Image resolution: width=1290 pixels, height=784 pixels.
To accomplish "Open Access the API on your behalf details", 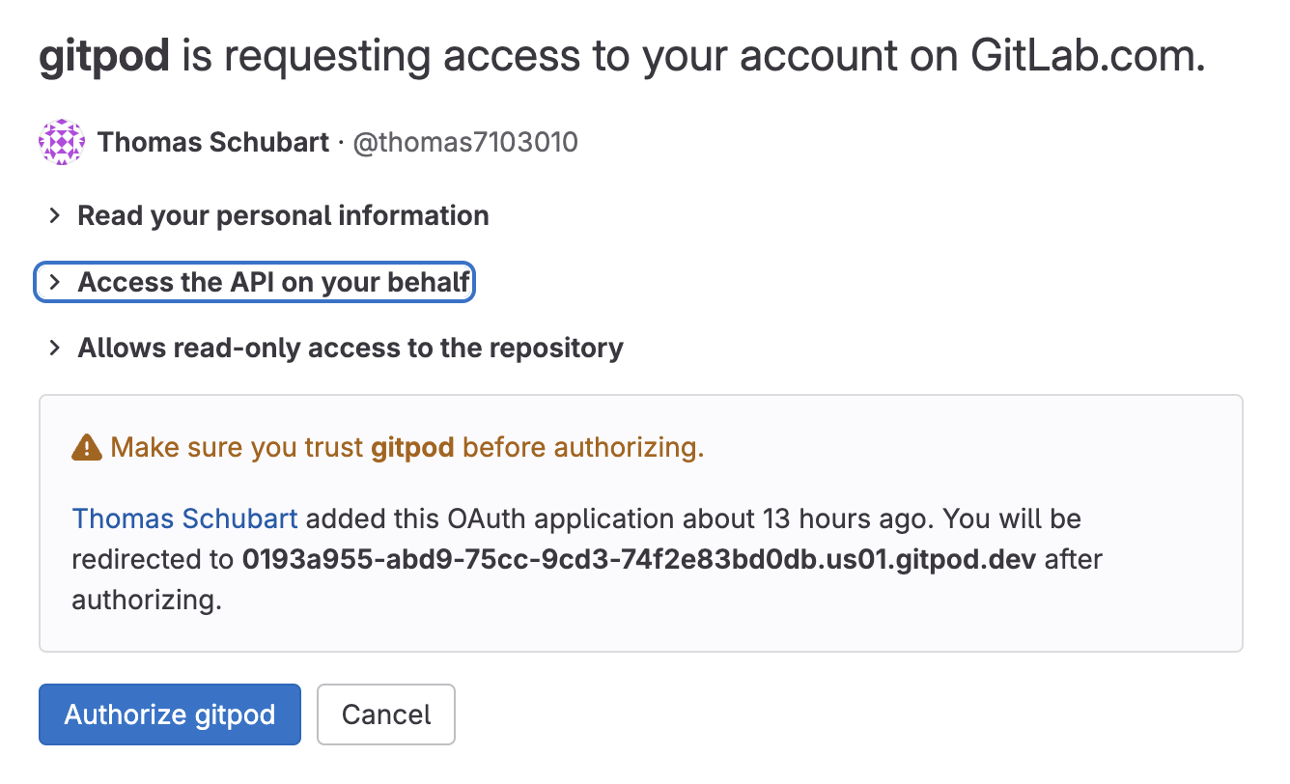I will click(x=274, y=282).
